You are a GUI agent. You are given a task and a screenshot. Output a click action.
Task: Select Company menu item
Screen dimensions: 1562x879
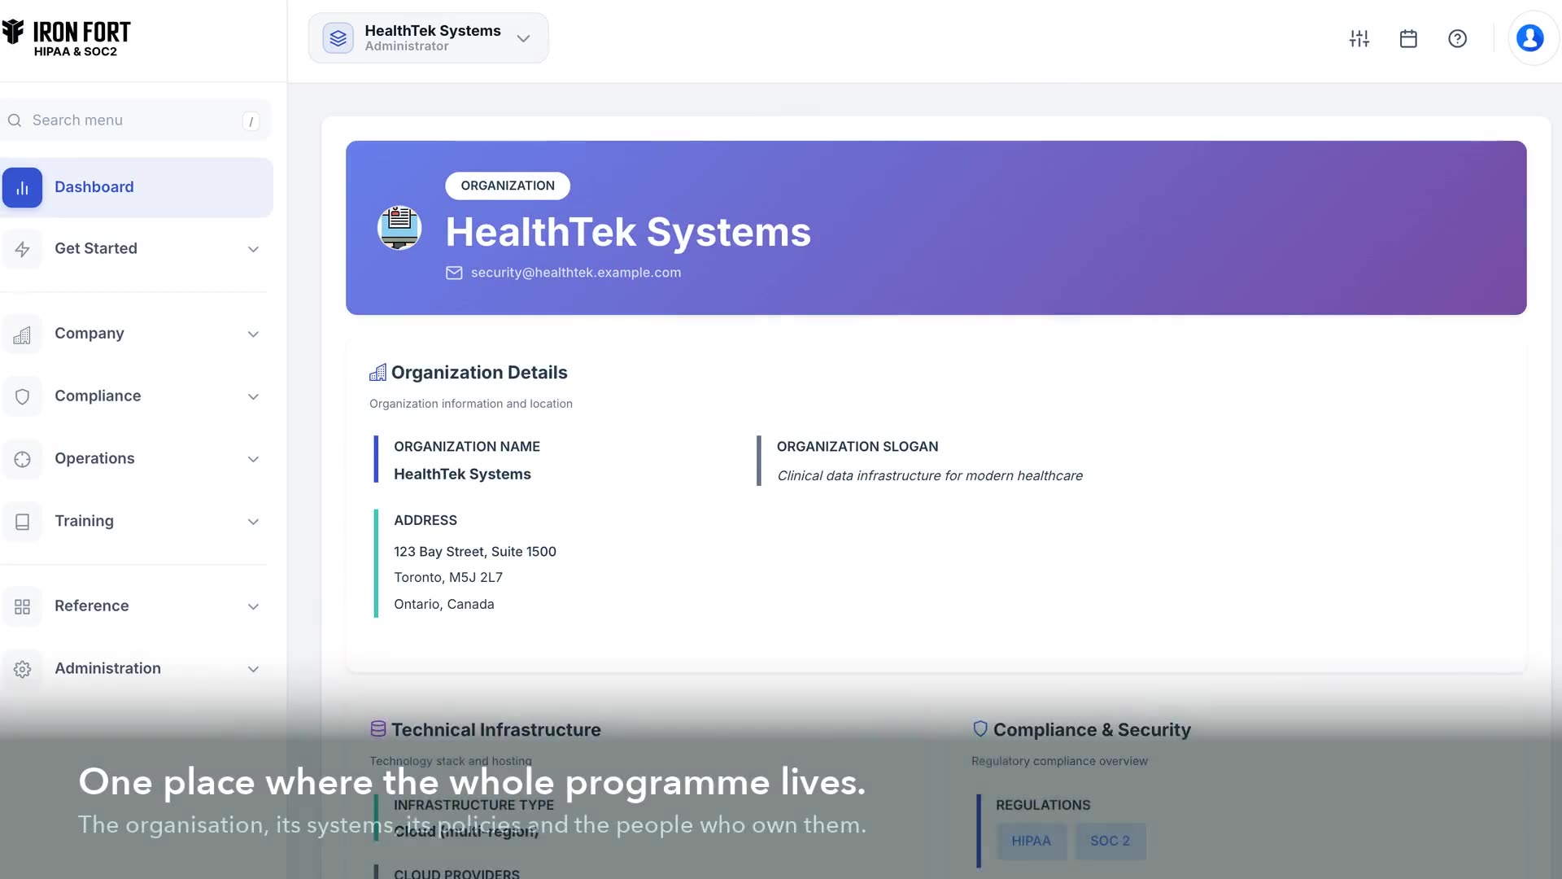coord(137,334)
